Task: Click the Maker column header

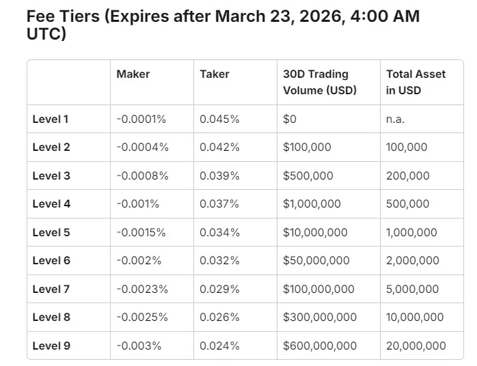Action: coord(133,74)
